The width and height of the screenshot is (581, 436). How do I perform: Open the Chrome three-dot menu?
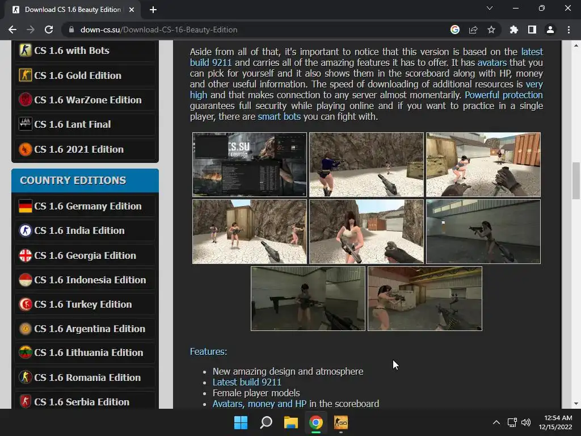(569, 30)
